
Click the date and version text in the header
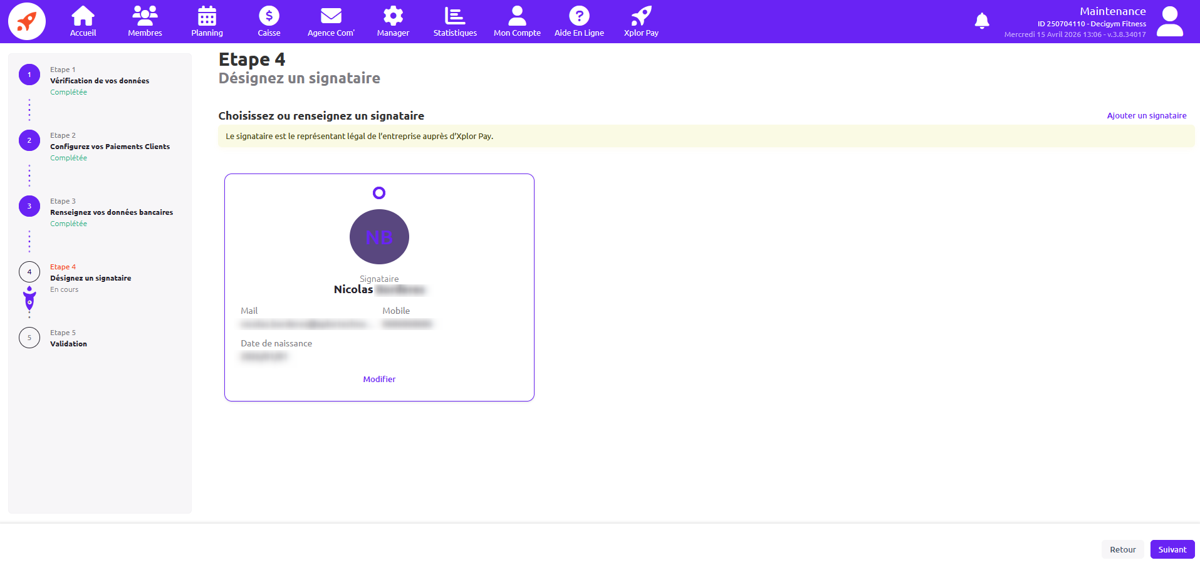pyautogui.click(x=1075, y=34)
